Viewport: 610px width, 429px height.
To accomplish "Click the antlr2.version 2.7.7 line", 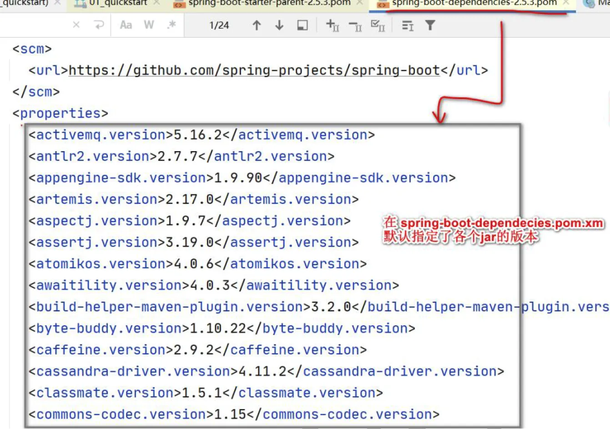I will point(181,156).
